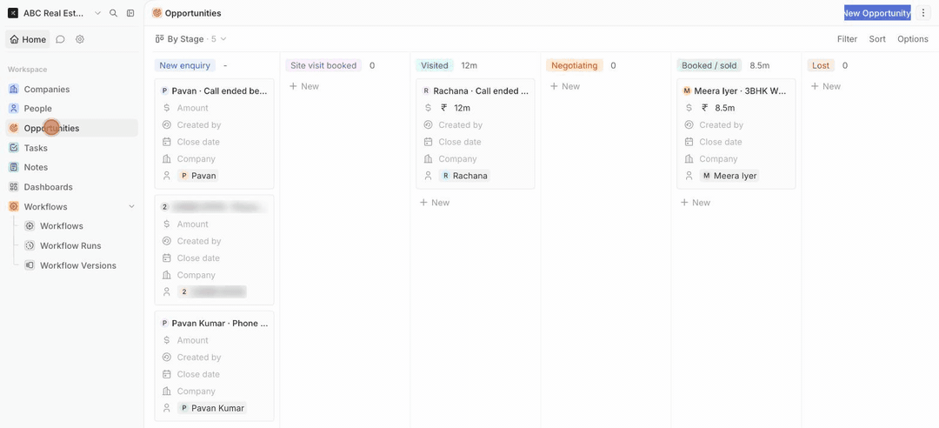Click the Pavan Kumar person chip
The width and height of the screenshot is (939, 428).
pyautogui.click(x=212, y=408)
